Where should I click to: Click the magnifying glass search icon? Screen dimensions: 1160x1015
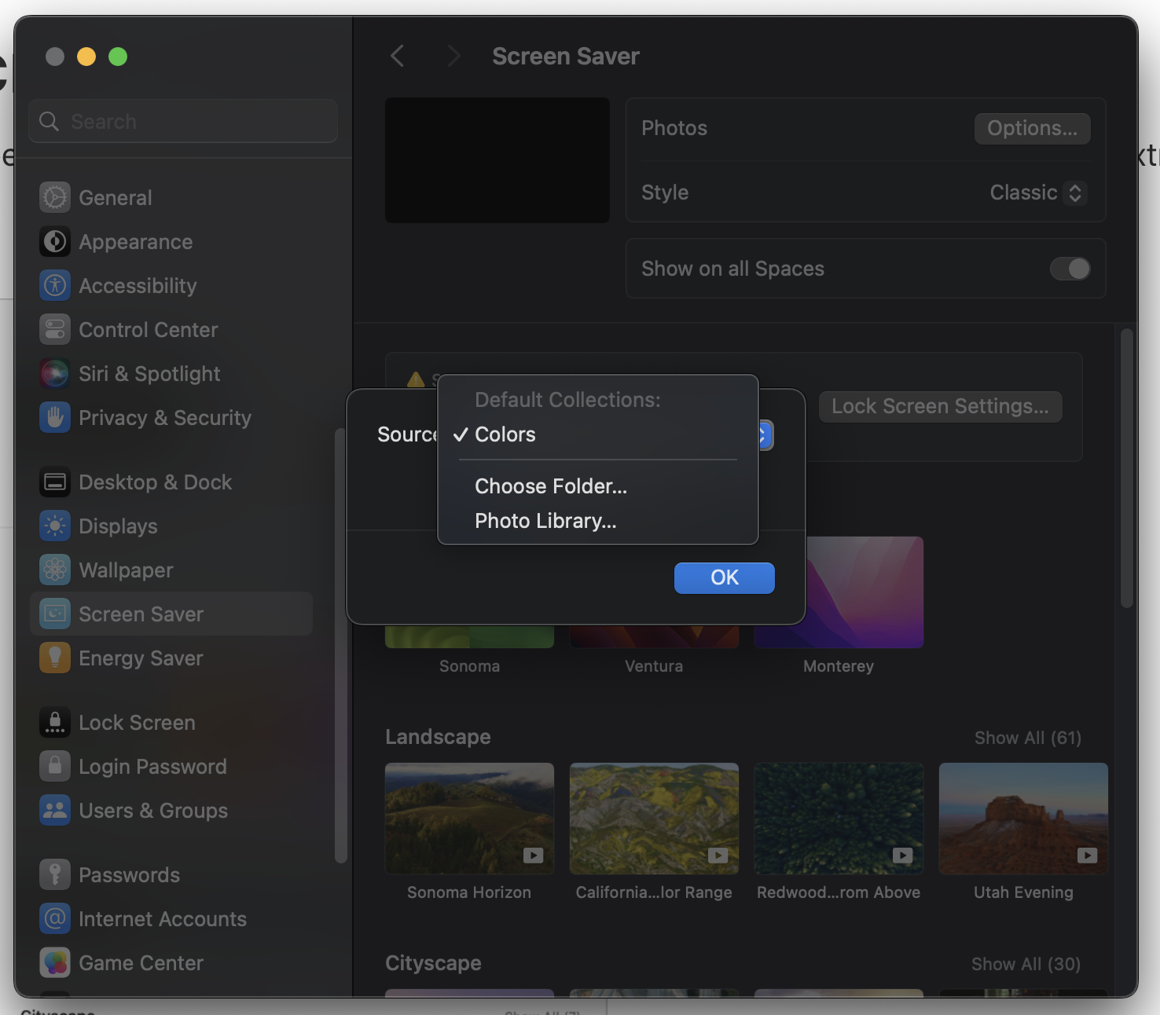tap(50, 122)
